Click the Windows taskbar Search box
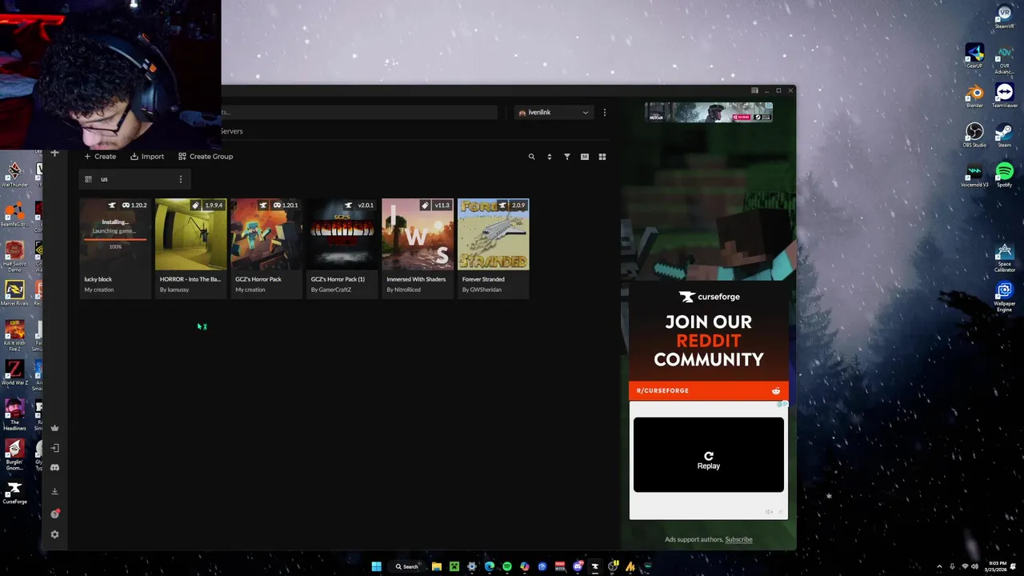Screen dimensions: 1024x576 406,566
